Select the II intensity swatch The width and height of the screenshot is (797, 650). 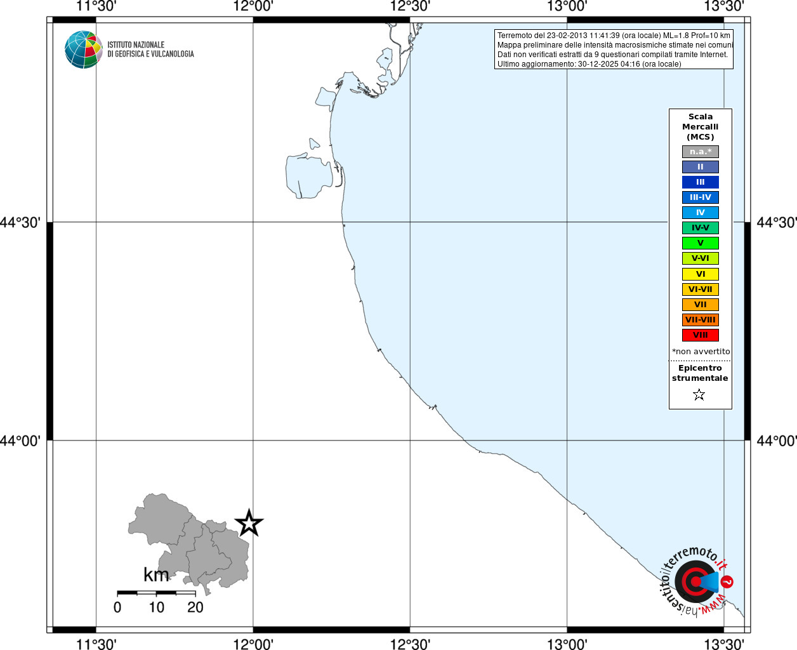click(701, 167)
